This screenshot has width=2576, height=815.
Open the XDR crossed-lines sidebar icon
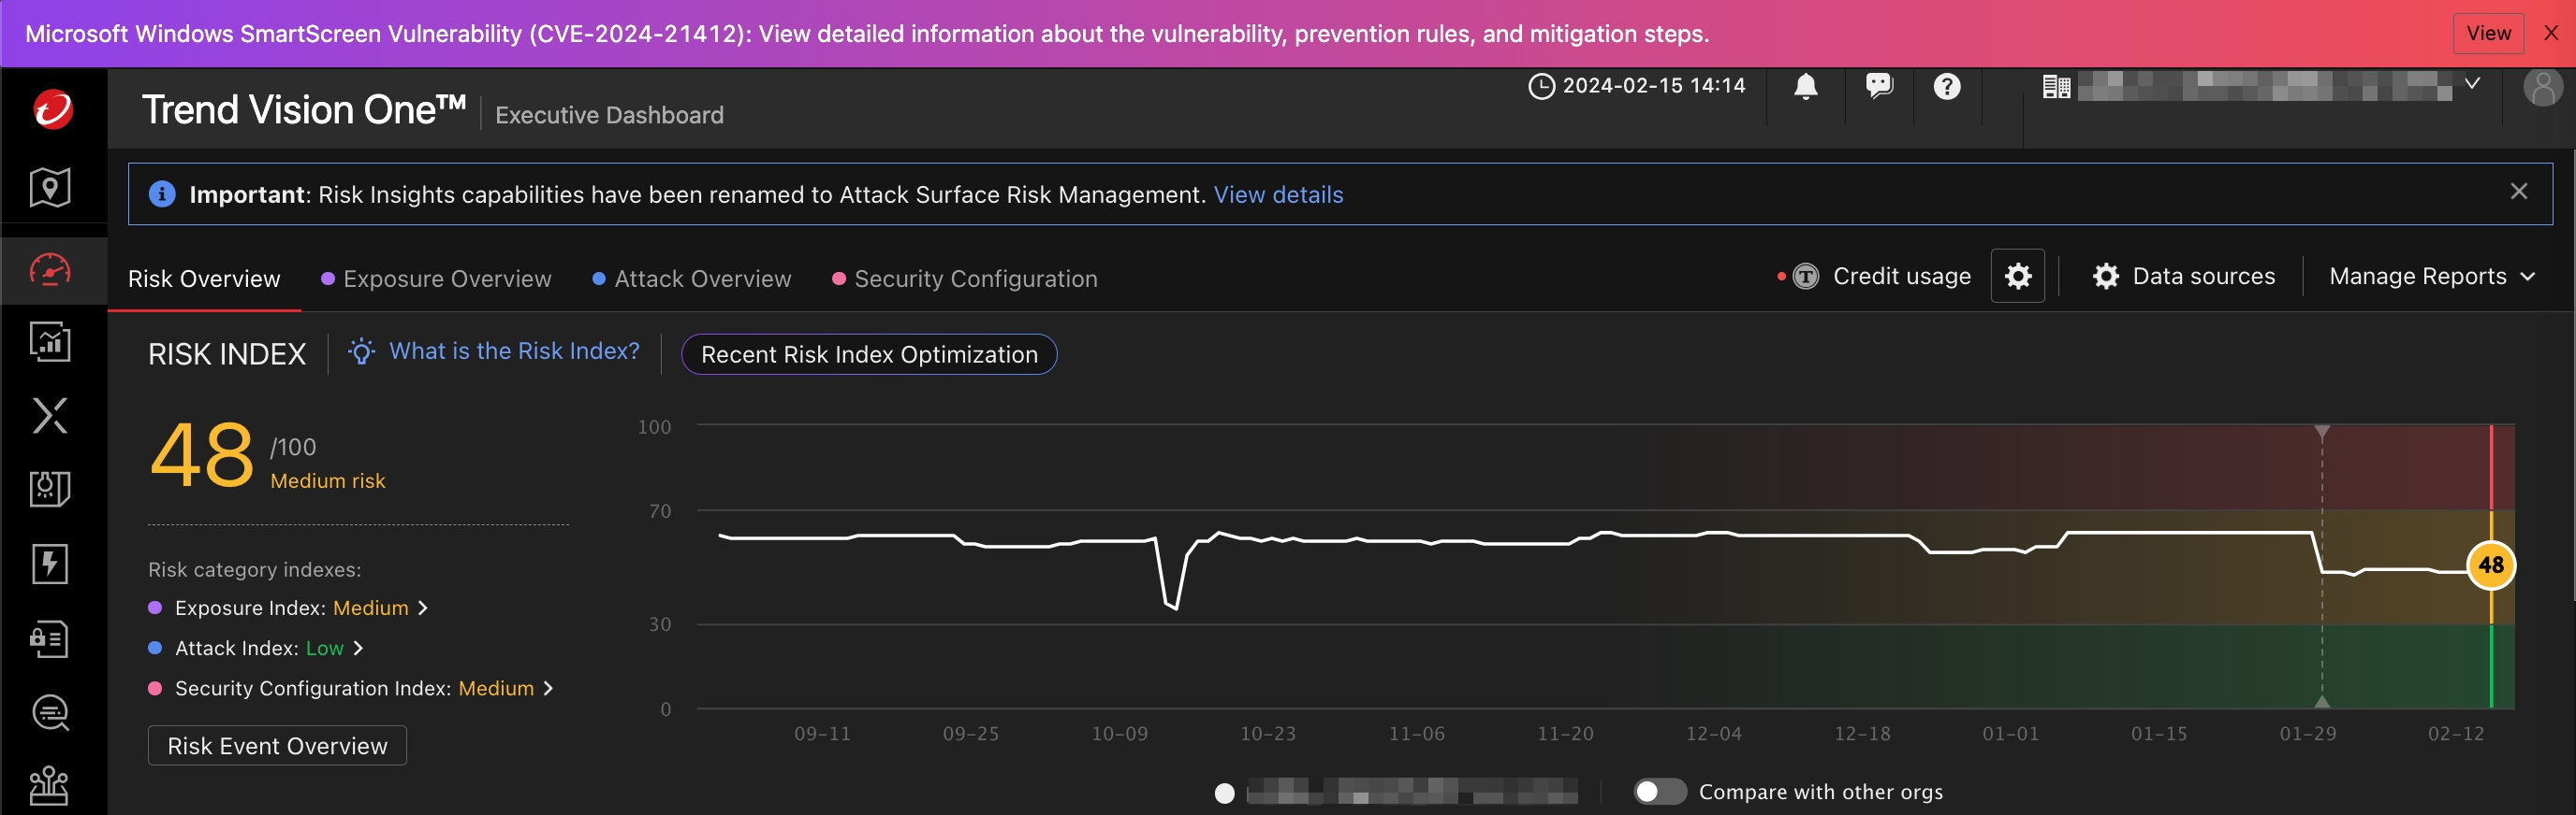tap(50, 416)
